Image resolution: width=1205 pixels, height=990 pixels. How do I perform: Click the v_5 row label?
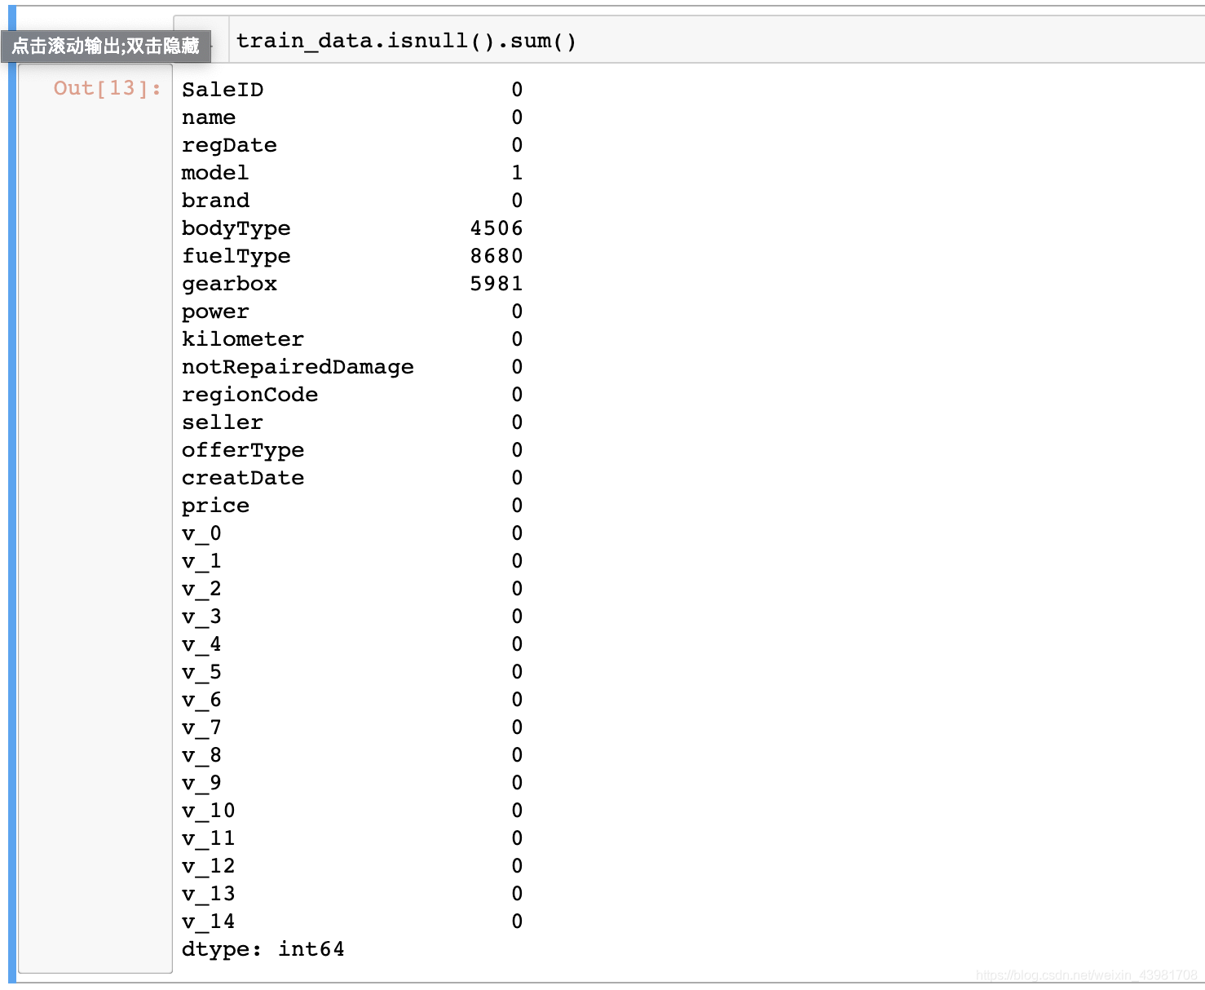click(201, 672)
